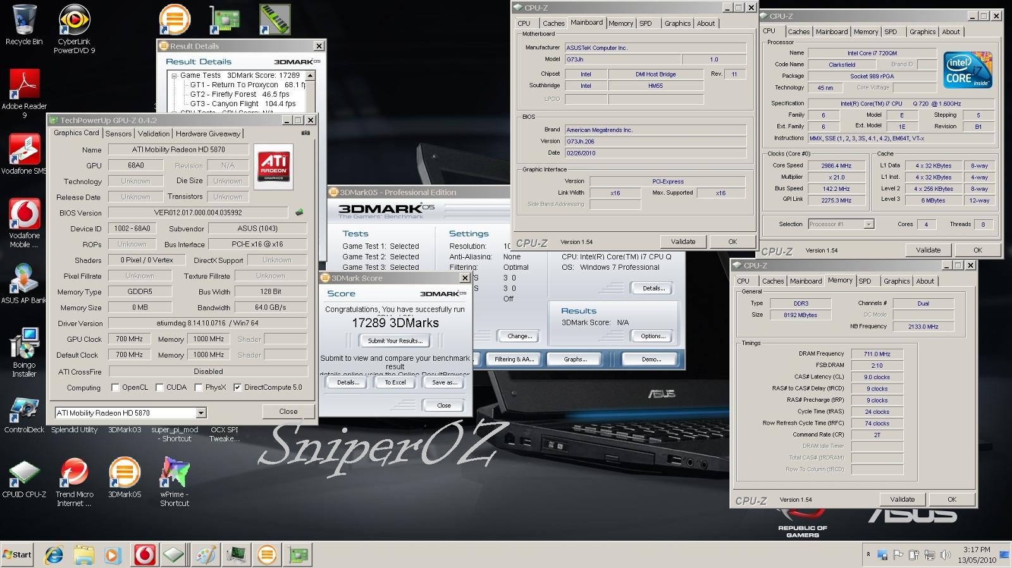
Task: Open the Recycle Bin desktop icon
Action: pyautogui.click(x=24, y=25)
